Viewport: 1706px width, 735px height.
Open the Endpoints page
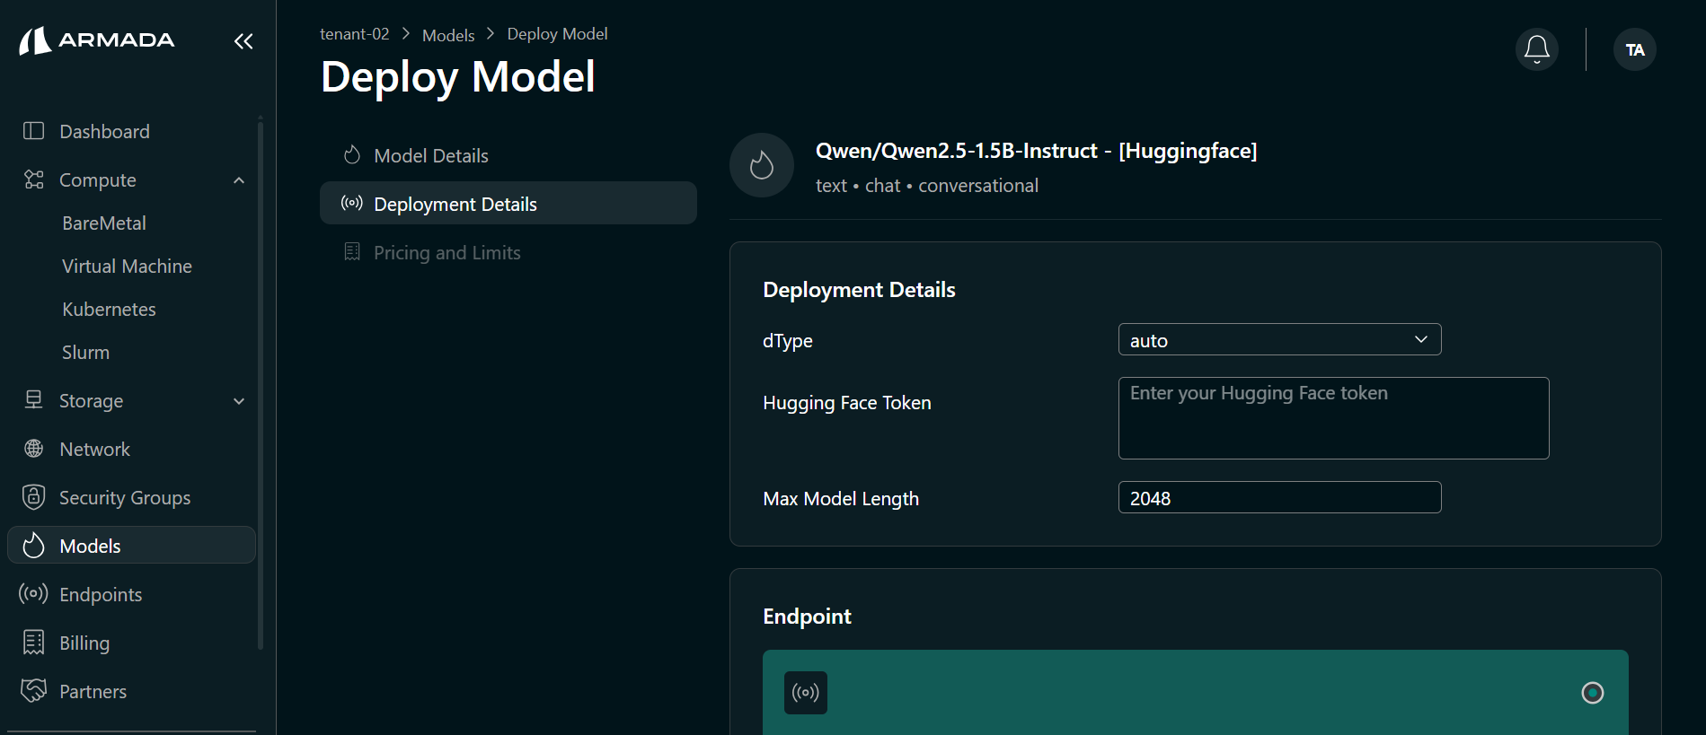click(132, 594)
